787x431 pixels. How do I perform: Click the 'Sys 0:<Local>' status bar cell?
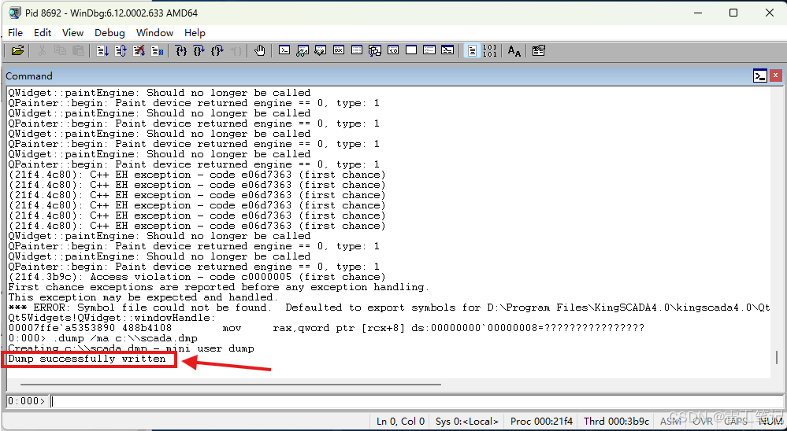[467, 421]
